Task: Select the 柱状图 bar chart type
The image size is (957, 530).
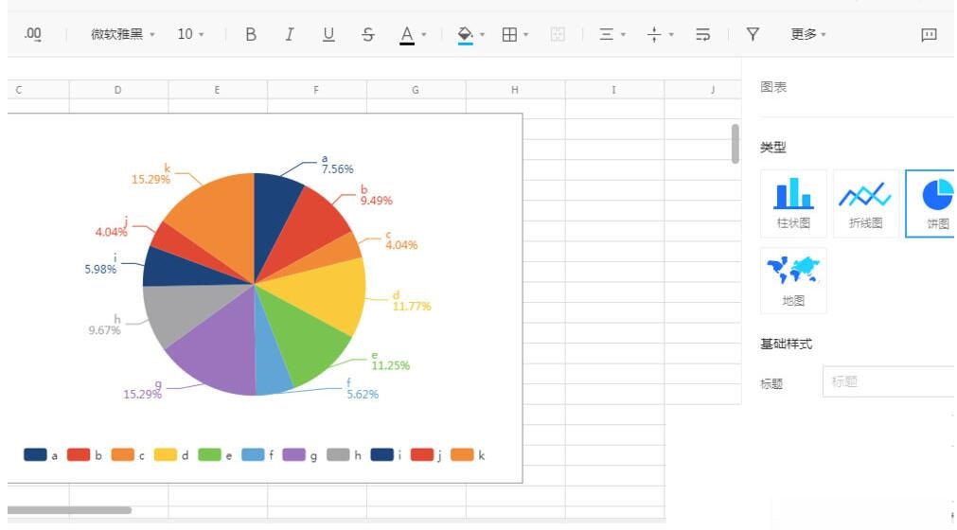Action: (x=793, y=203)
